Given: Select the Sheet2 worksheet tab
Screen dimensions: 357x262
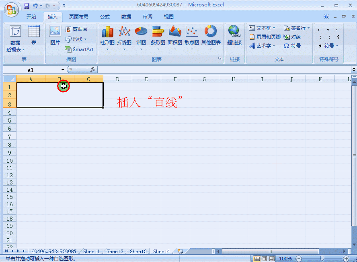Looking at the screenshot, I should [x=115, y=251].
